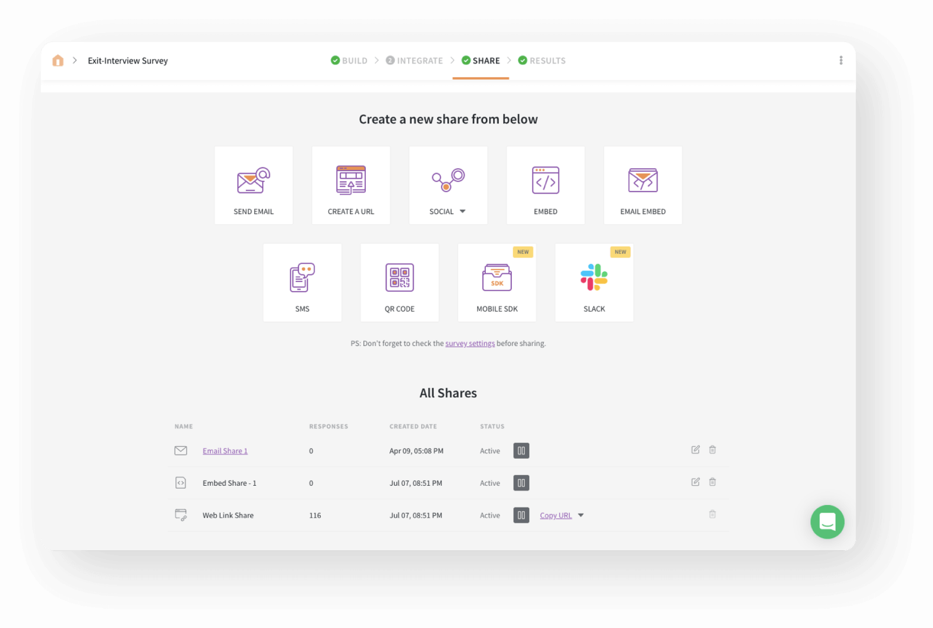933x628 pixels.
Task: Open the three-dot options menu
Action: tap(841, 60)
